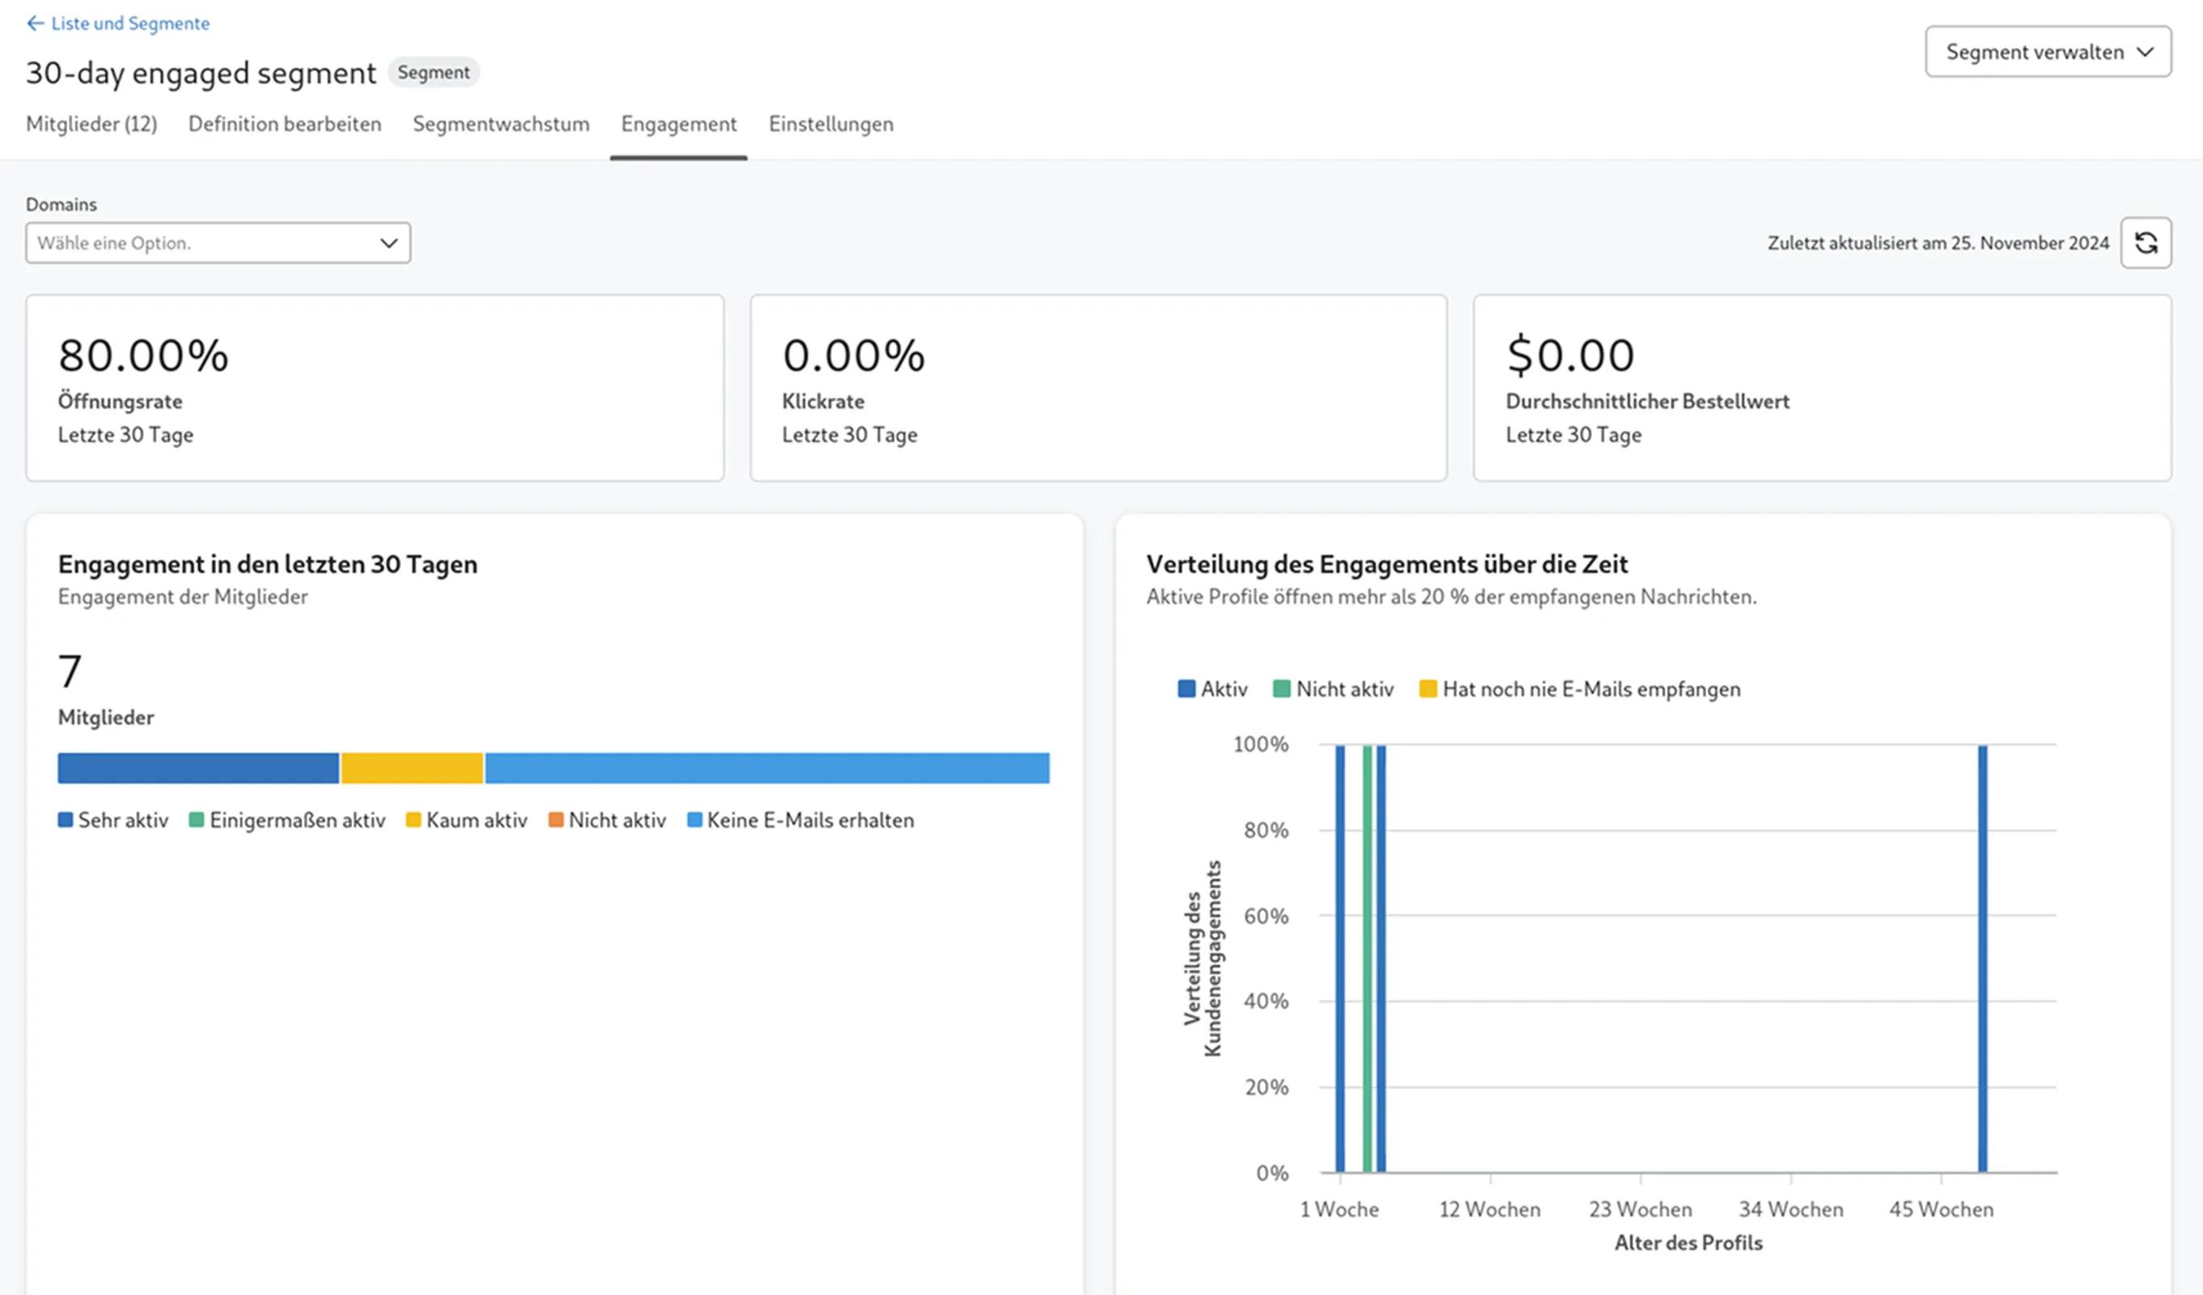The width and height of the screenshot is (2203, 1295).
Task: Click the orange Nicht aktiv legend marker
Action: pos(555,820)
